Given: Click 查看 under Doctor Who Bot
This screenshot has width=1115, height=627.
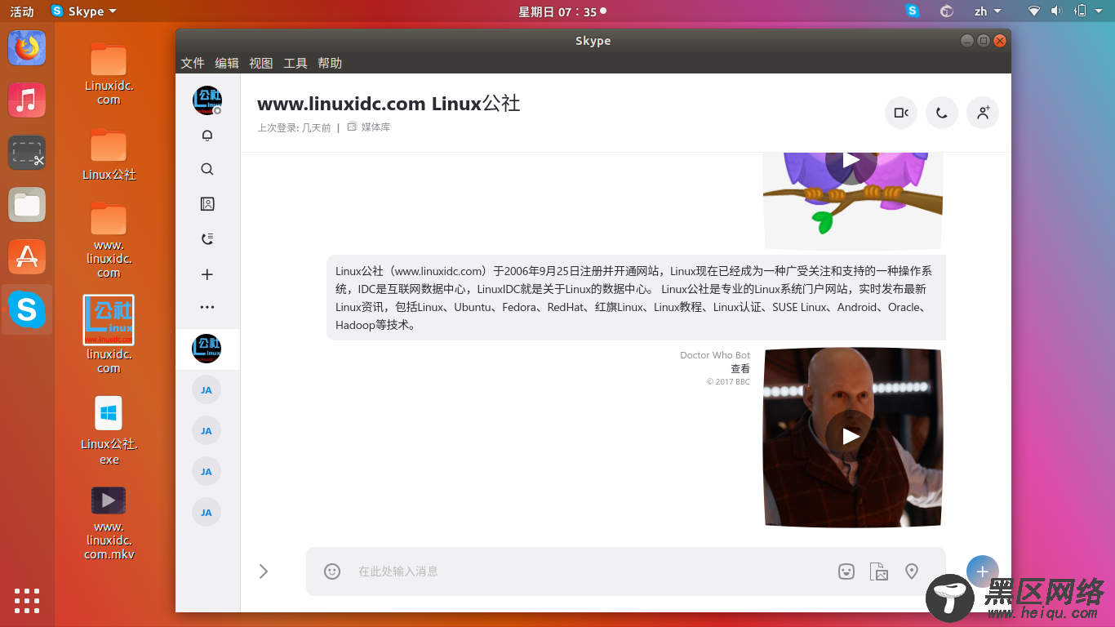Looking at the screenshot, I should [740, 369].
